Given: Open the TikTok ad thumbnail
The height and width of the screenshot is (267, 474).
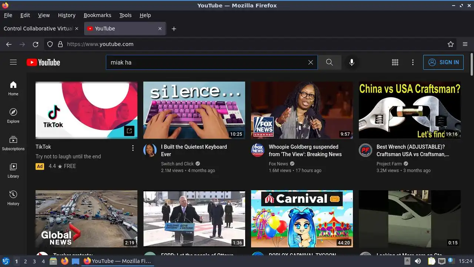Looking at the screenshot, I should [x=86, y=110].
